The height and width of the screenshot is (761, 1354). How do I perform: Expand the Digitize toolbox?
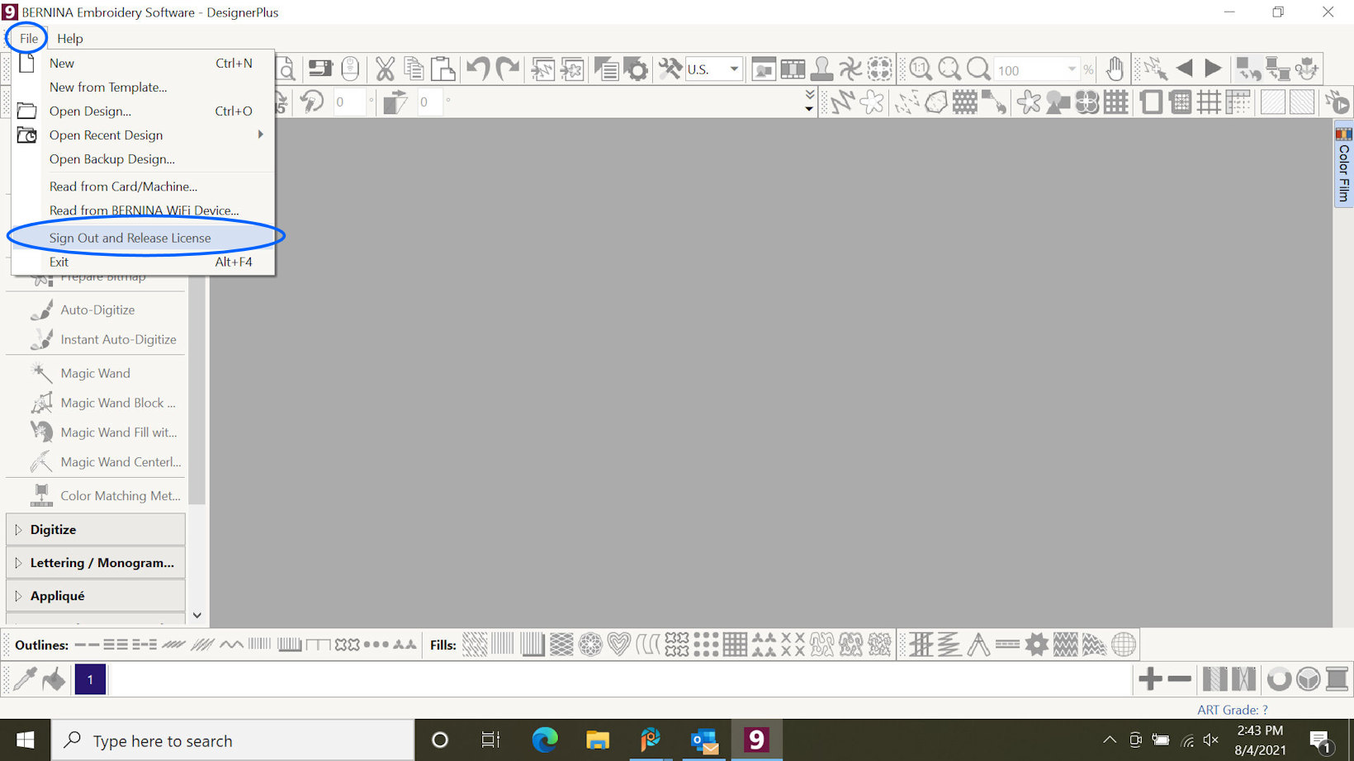(95, 529)
